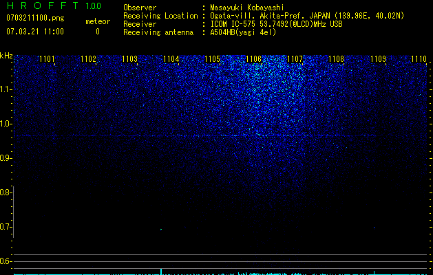Select ICOM IC-575 53.7492 MHz USB text
The height and width of the screenshot is (275, 433).
pos(277,24)
